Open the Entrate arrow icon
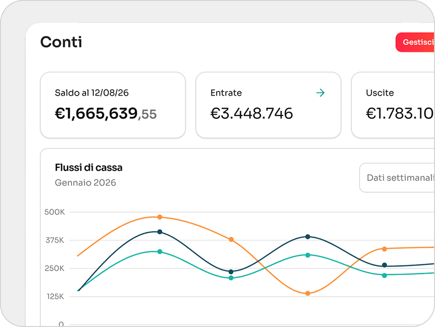This screenshot has height=327, width=435. tap(320, 93)
